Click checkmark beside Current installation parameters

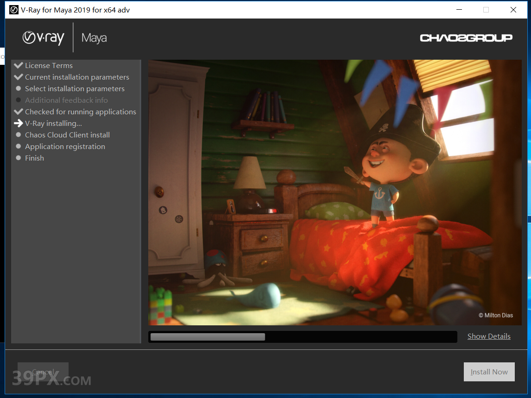tap(19, 77)
